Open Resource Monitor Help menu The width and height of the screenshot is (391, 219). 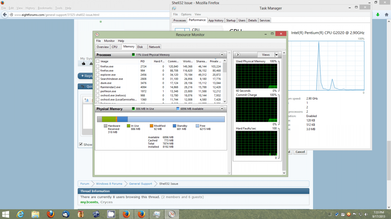point(121,41)
